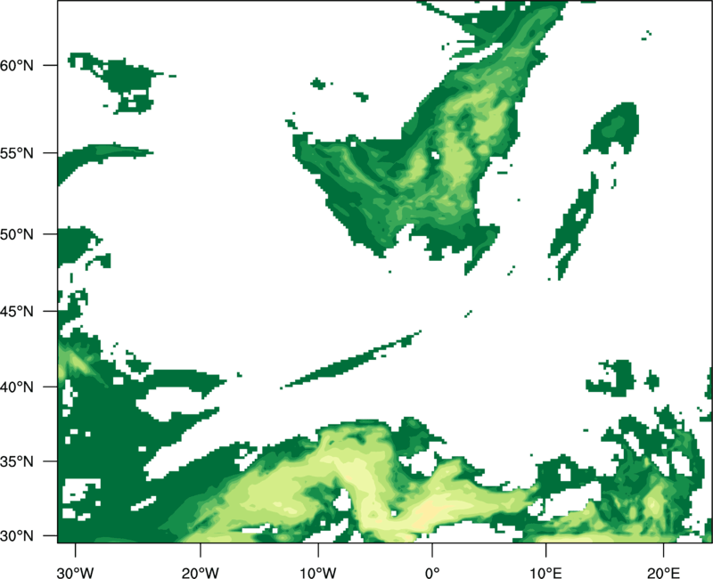Click the 0° longitude label
The height and width of the screenshot is (579, 713).
432,573
